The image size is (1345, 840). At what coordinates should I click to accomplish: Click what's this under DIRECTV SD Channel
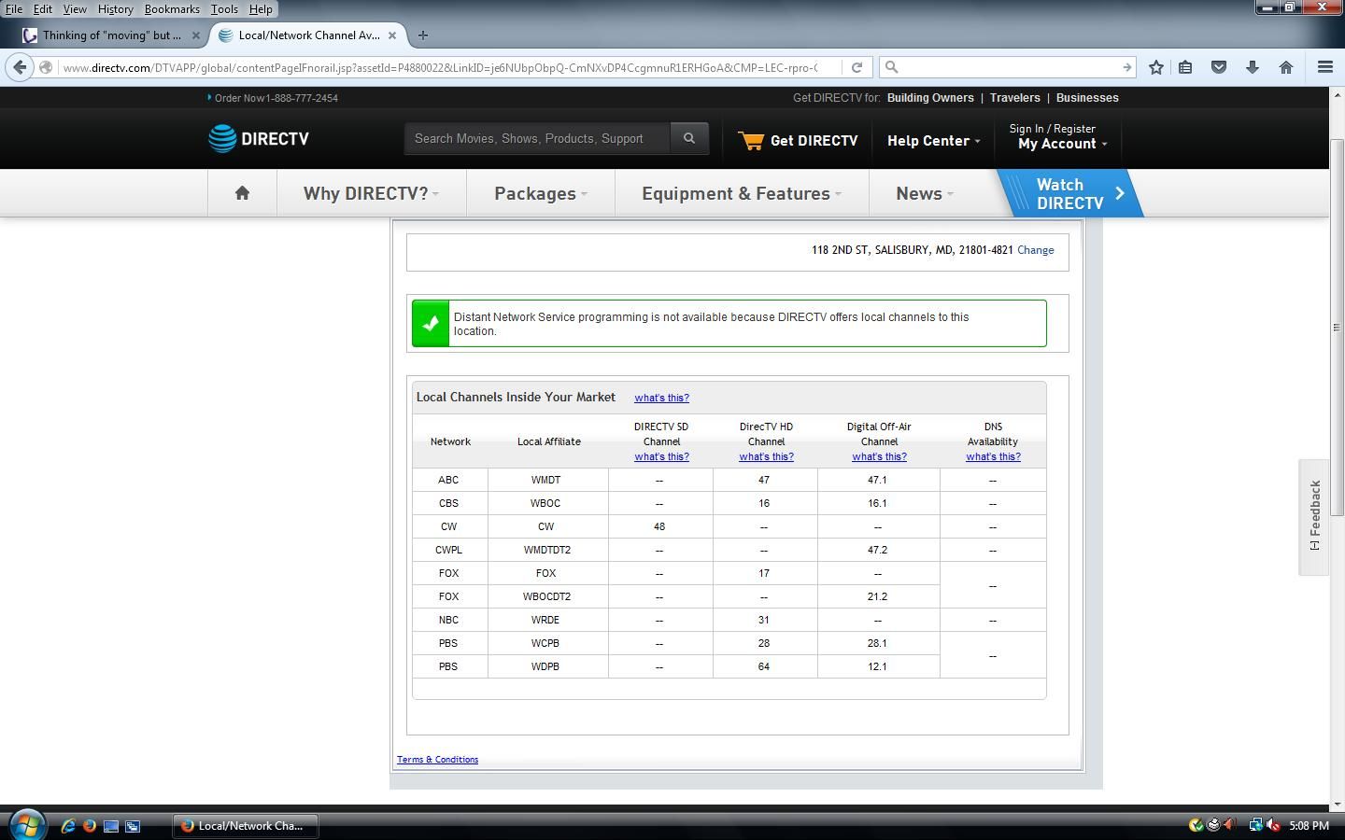[x=661, y=456]
